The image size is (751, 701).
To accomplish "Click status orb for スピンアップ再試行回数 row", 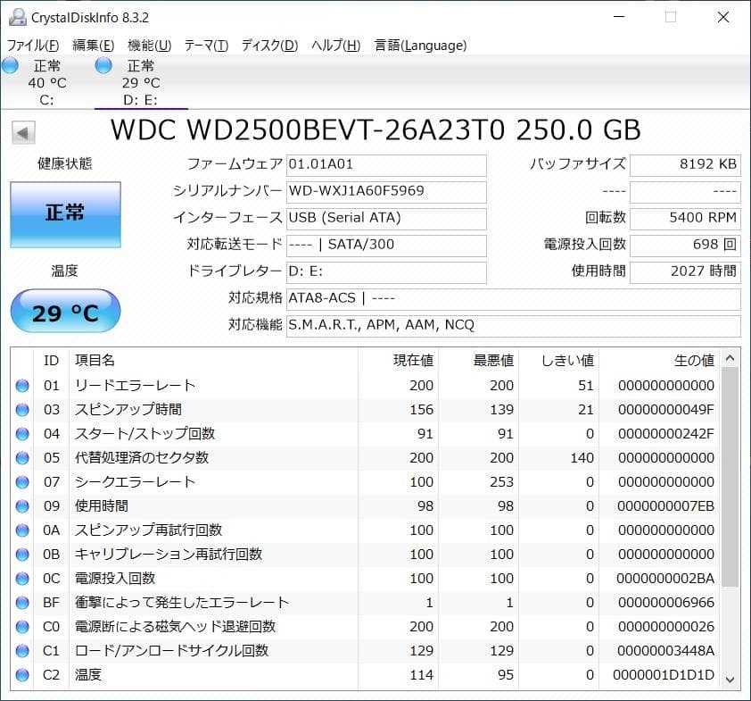I will tap(22, 530).
